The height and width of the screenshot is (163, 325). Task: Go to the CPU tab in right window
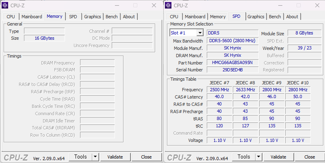click(174, 17)
